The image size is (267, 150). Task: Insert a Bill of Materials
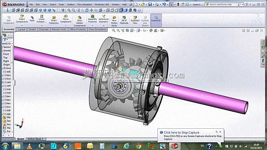pos(124,20)
